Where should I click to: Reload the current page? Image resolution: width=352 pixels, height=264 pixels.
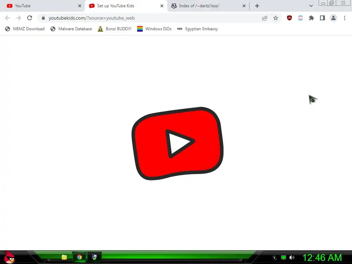(x=30, y=18)
